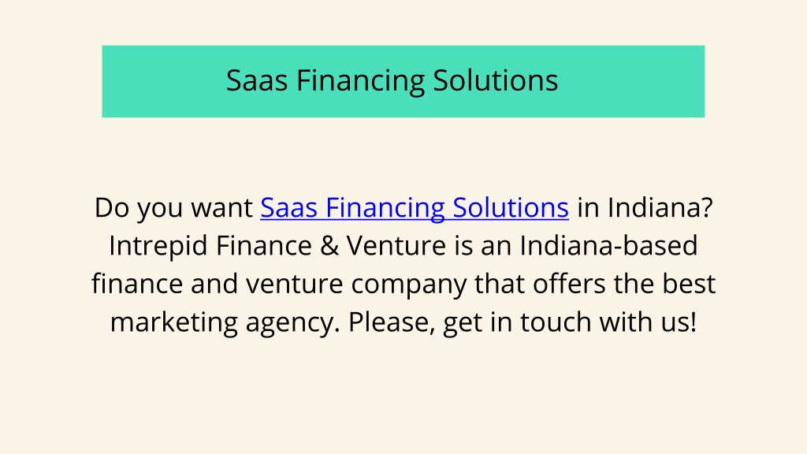Click 'finance and venture company' text

pos(279,284)
